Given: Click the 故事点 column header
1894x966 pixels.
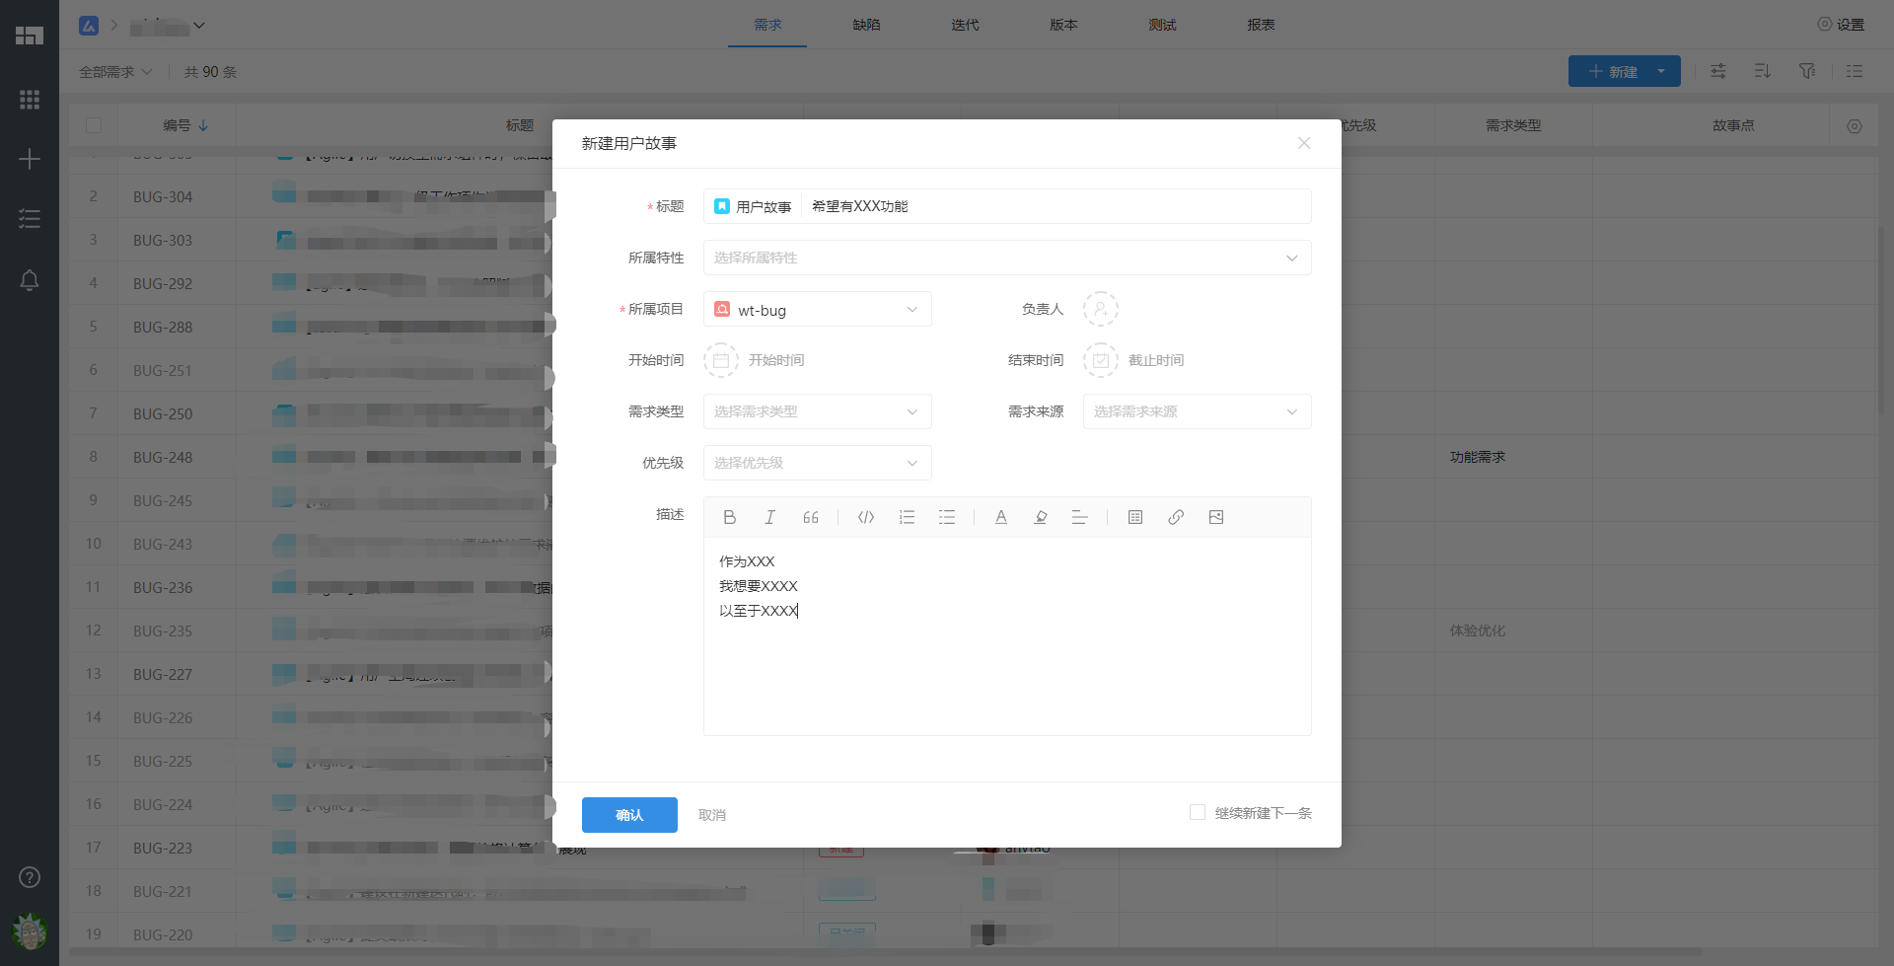Looking at the screenshot, I should 1733,125.
